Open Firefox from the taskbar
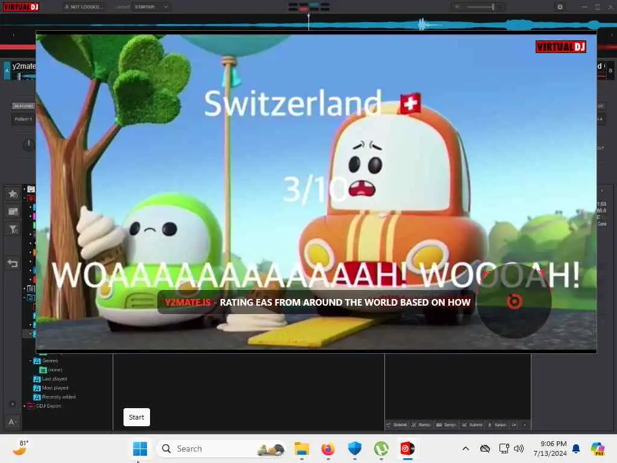617x463 pixels. (x=328, y=449)
